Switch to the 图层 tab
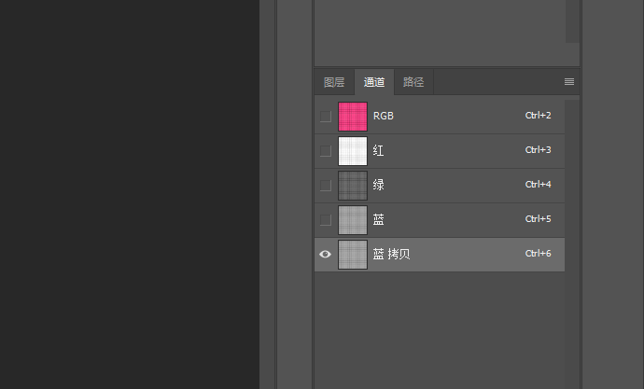 (x=334, y=82)
